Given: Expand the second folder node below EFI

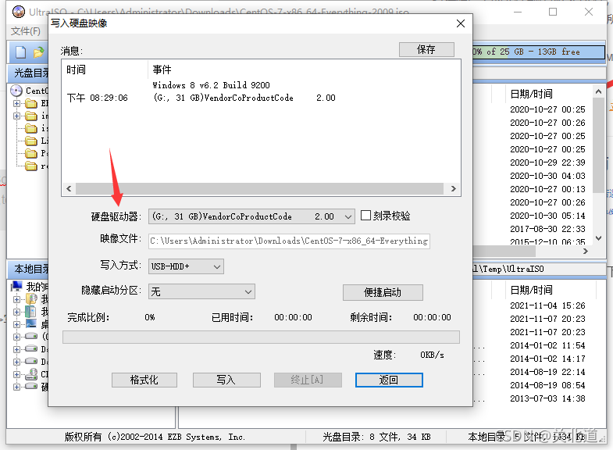Looking at the screenshot, I should (16, 116).
